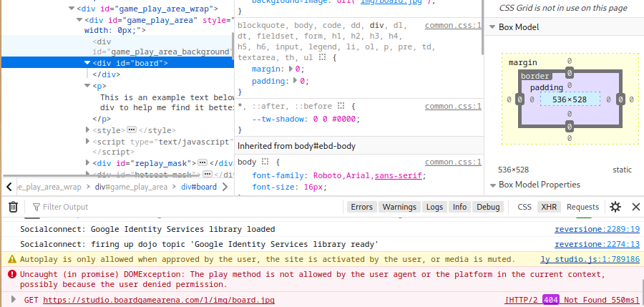644x307 pixels.
Task: Toggle CSS filter in console
Action: pos(525,207)
